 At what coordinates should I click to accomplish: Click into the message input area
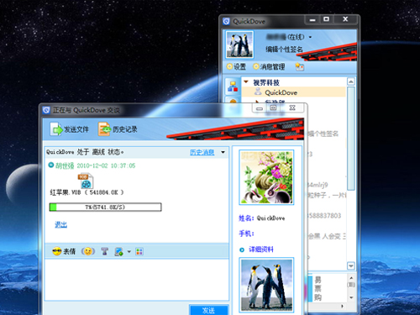137,280
